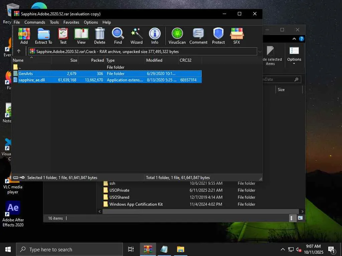Click the notepad-like app on the taskbar
Image resolution: width=342 pixels, height=256 pixels.
pyautogui.click(x=164, y=249)
